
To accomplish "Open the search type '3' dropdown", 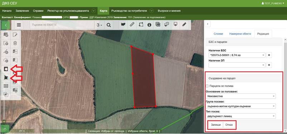I will 99,25.
